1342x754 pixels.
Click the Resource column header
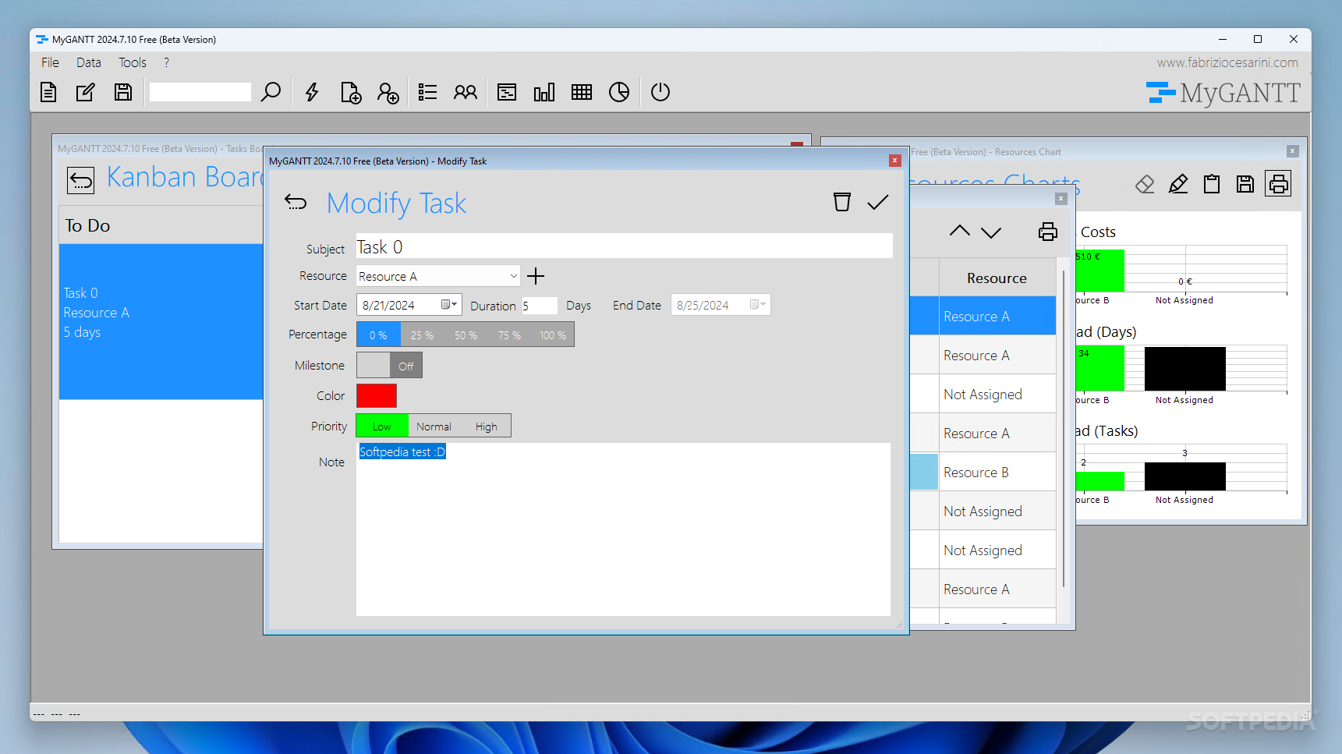click(997, 278)
